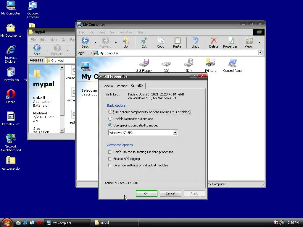Click the Cut scissors icon
303x227 pixels.
click(x=144, y=43)
